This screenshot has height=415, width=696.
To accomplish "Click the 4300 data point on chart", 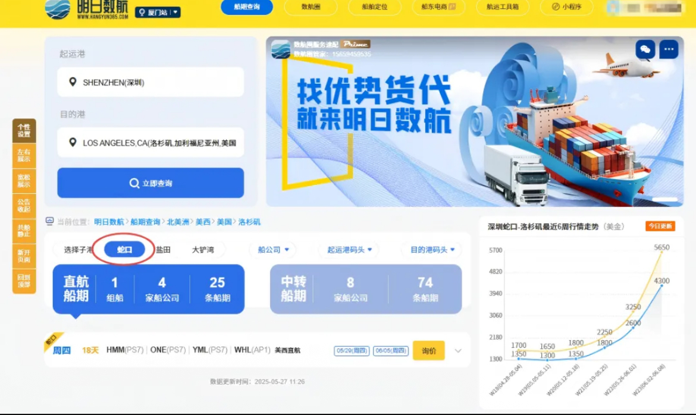I will tap(662, 286).
